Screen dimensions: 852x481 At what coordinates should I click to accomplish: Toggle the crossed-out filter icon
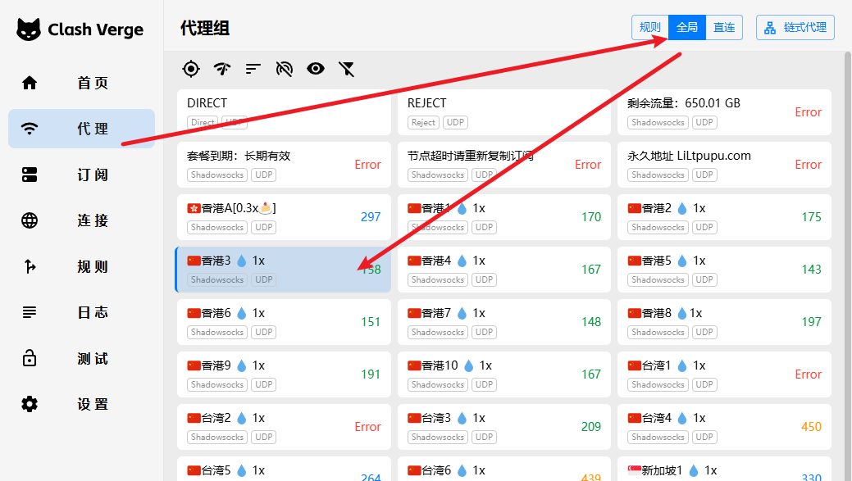click(347, 69)
